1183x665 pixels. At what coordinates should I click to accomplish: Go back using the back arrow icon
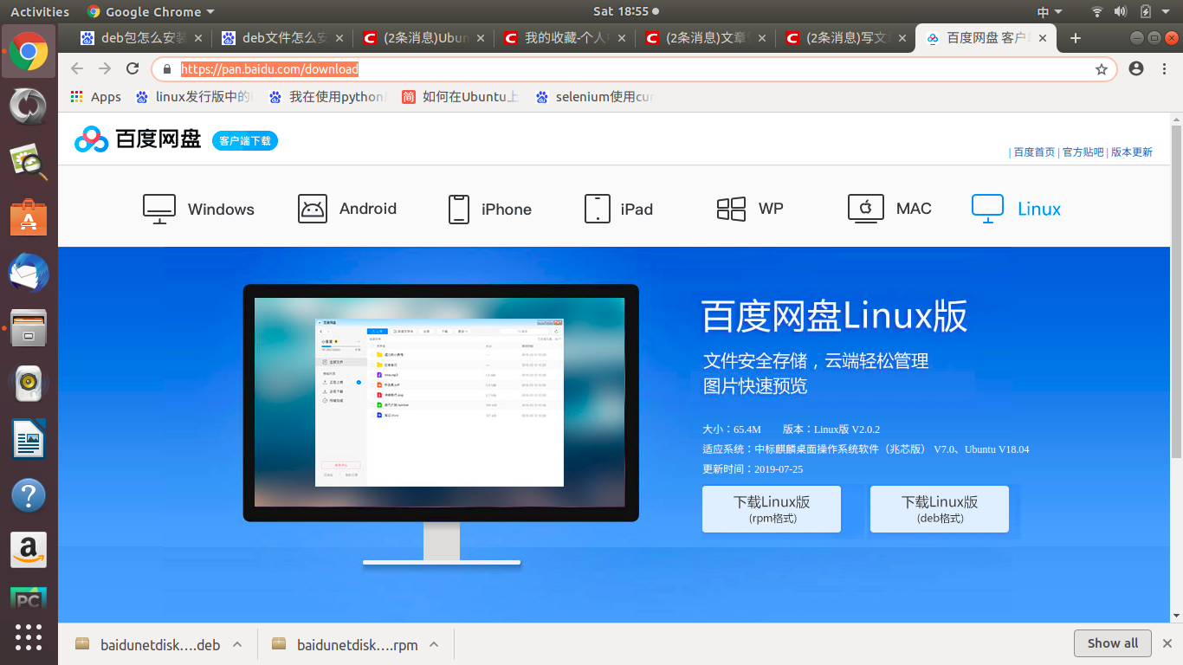(77, 68)
